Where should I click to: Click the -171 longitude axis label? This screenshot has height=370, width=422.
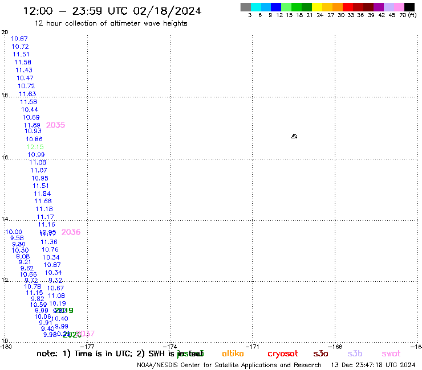tap(252, 347)
